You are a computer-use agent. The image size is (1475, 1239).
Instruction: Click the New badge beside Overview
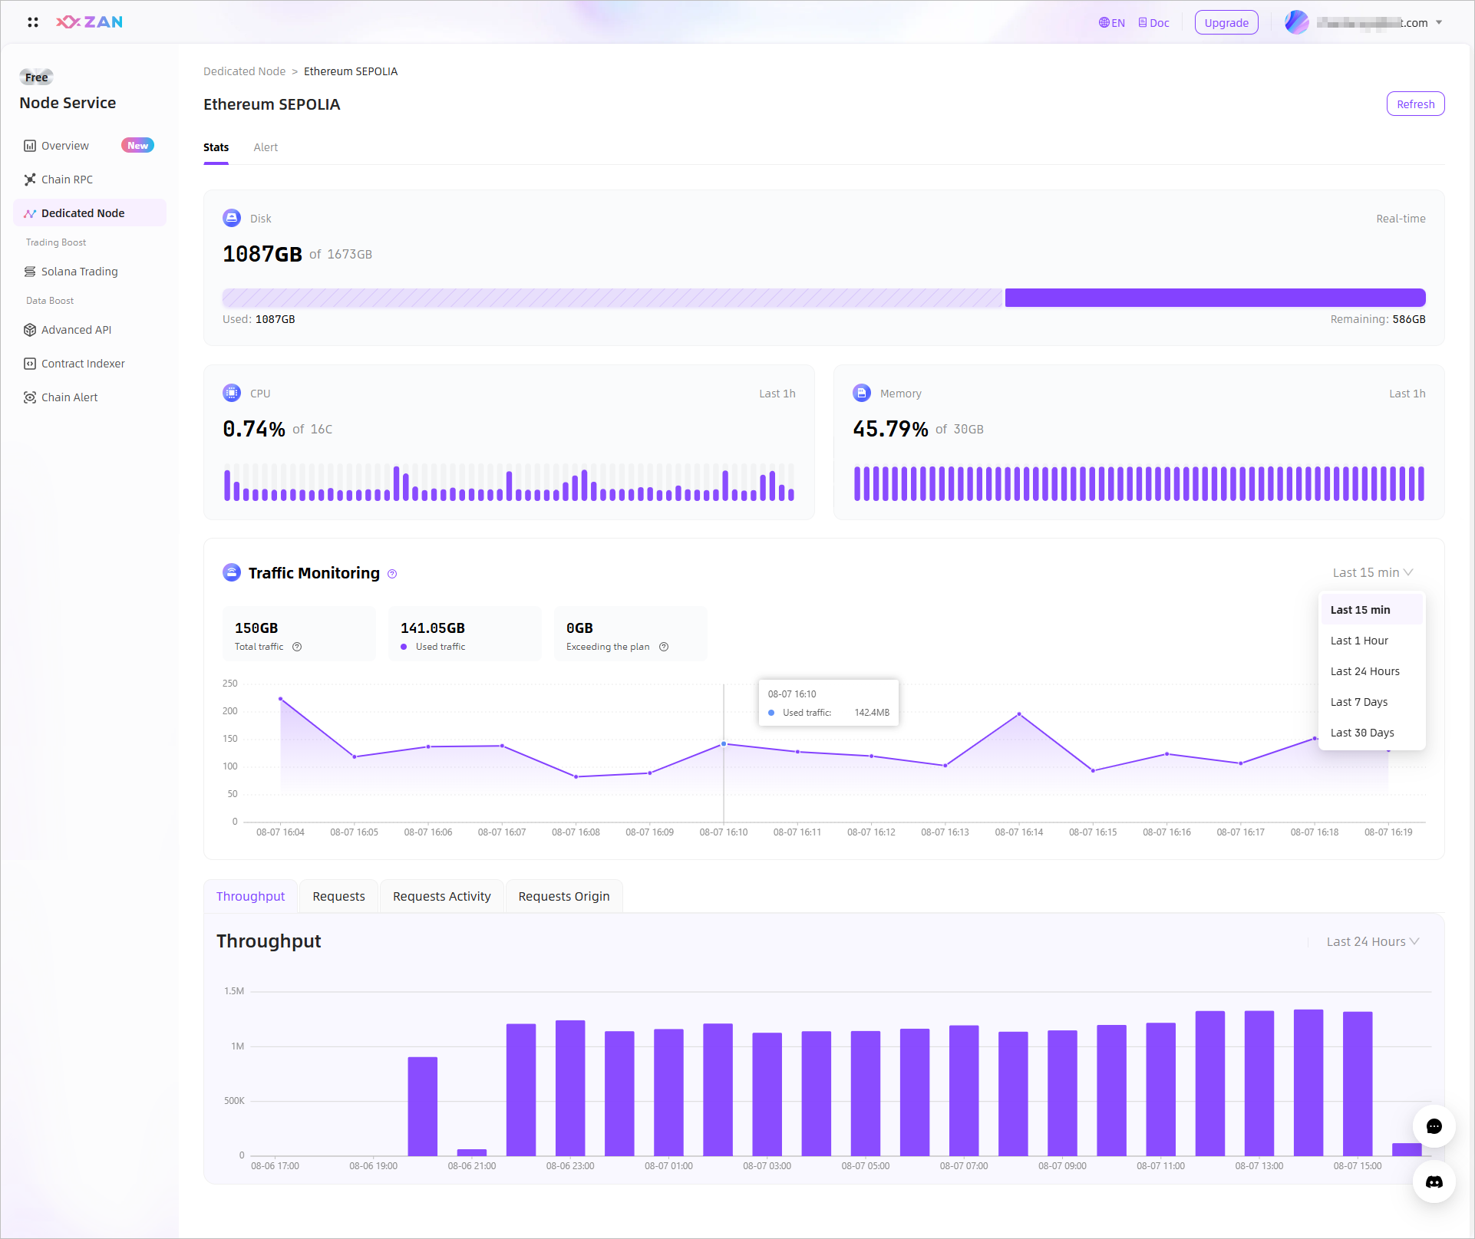[x=137, y=146]
